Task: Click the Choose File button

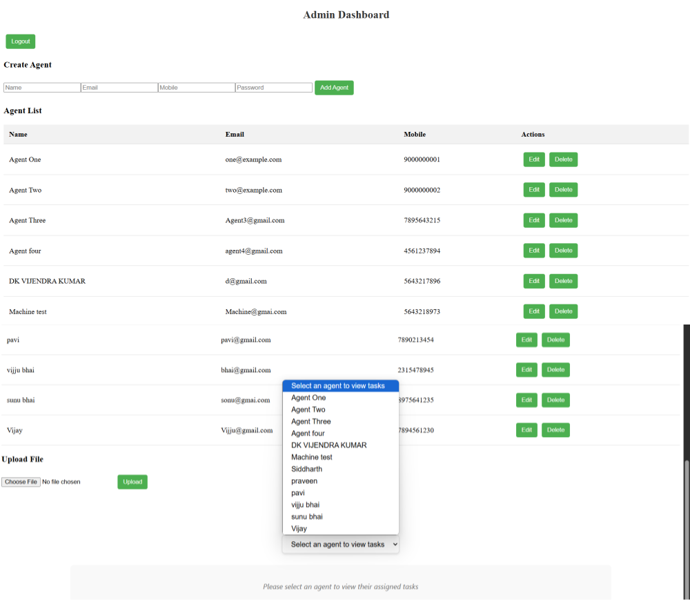Action: [21, 482]
